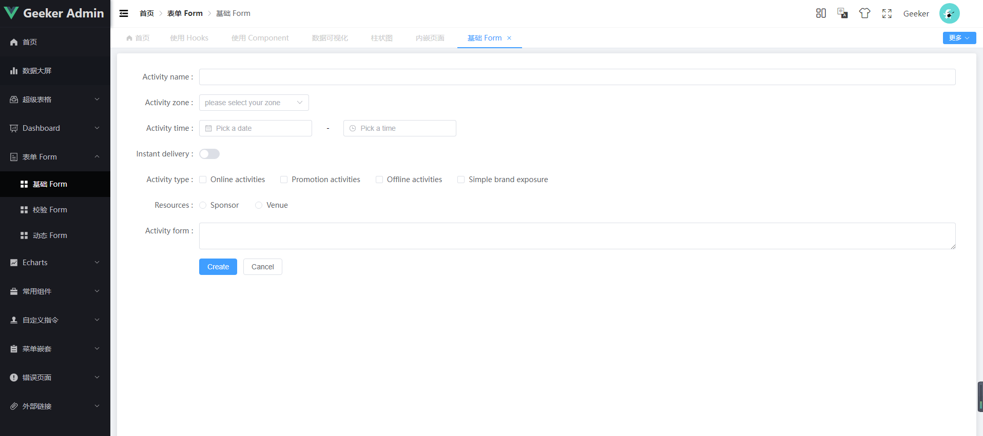Close the 基础 Form tab

click(509, 38)
